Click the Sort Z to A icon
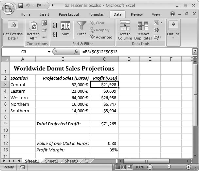Viewport: 199px width, 171px height. click(x=55, y=34)
